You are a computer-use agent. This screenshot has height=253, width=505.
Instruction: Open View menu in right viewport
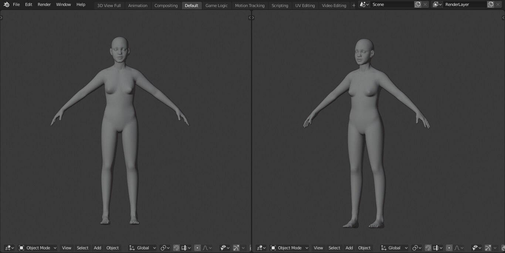(x=318, y=248)
